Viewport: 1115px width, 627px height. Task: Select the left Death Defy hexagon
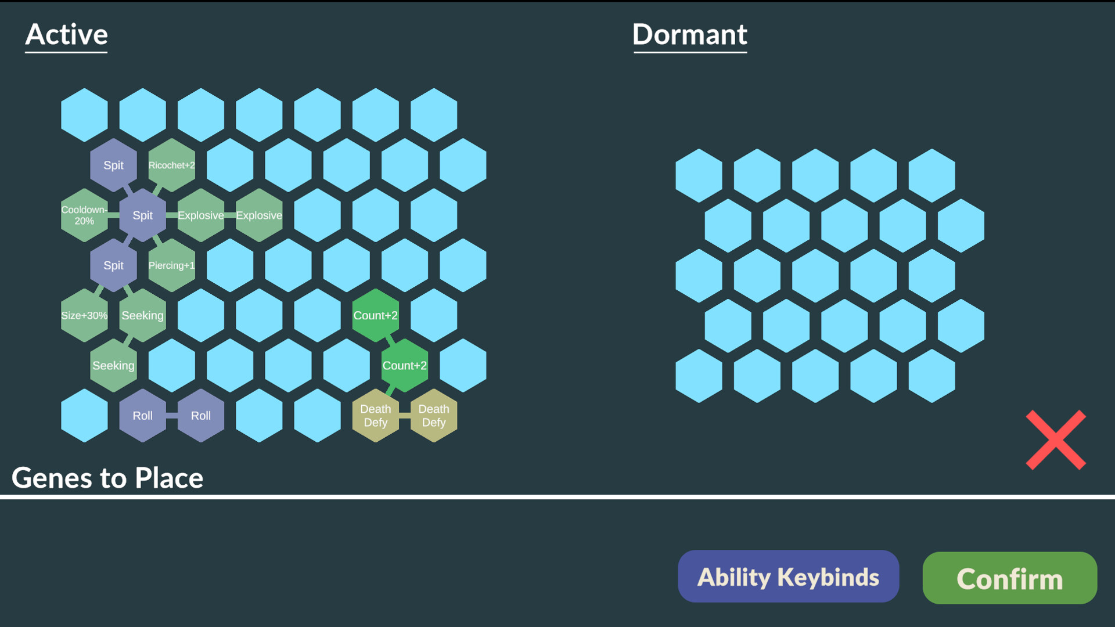tap(375, 416)
